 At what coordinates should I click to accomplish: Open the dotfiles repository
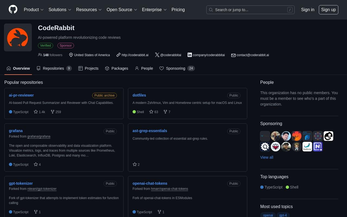pyautogui.click(x=139, y=95)
